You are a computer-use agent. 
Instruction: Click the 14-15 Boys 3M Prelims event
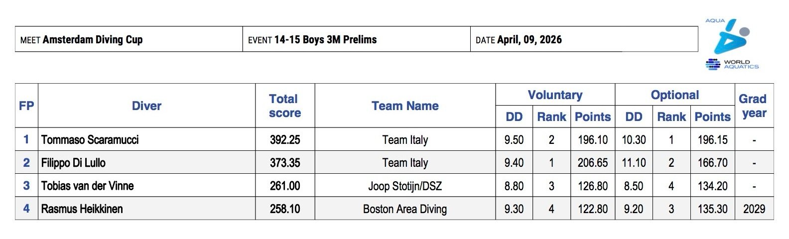325,40
